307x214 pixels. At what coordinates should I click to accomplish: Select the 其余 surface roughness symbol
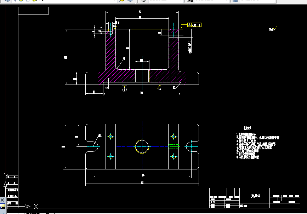click(273, 29)
